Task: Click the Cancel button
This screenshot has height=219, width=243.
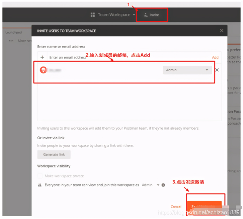Action: pyautogui.click(x=176, y=207)
